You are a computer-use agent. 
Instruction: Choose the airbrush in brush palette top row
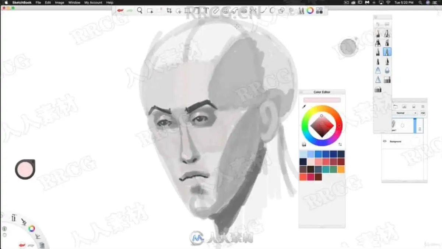[387, 34]
